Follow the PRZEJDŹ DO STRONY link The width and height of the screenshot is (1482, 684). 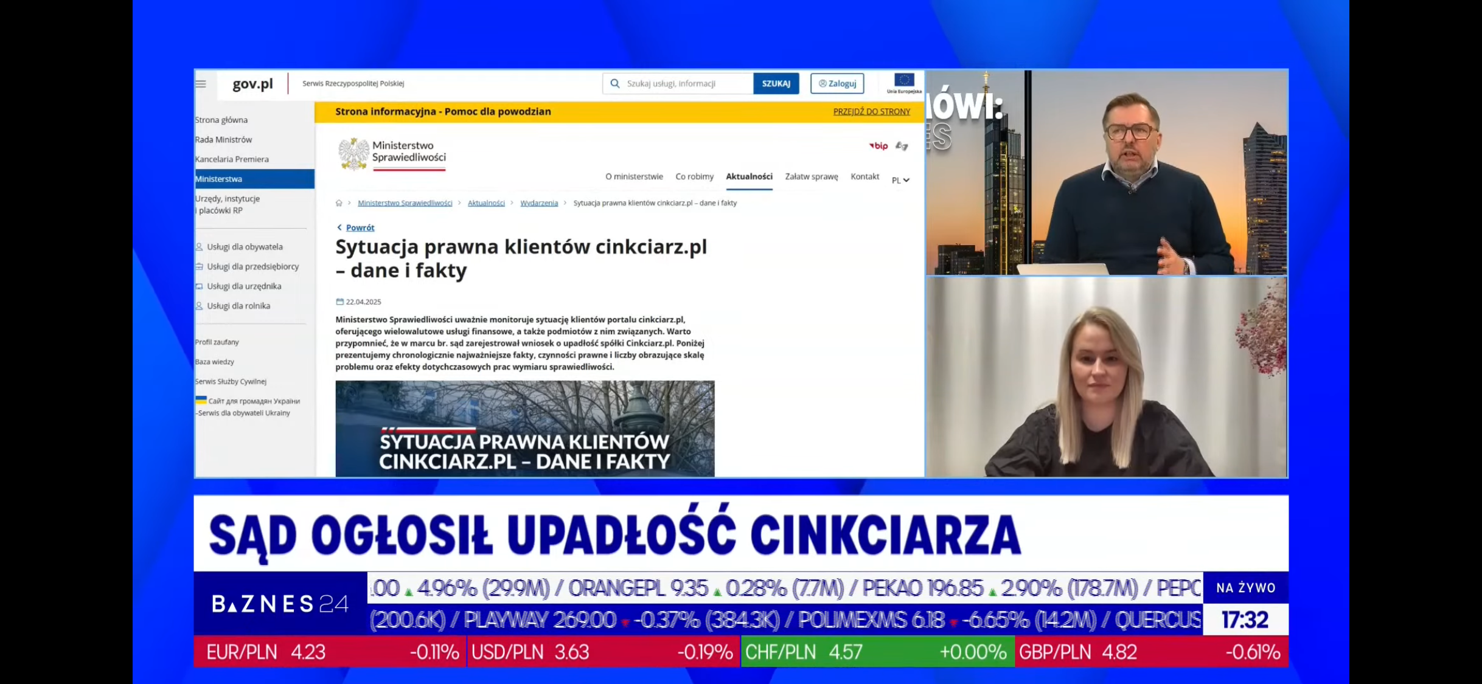871,112
